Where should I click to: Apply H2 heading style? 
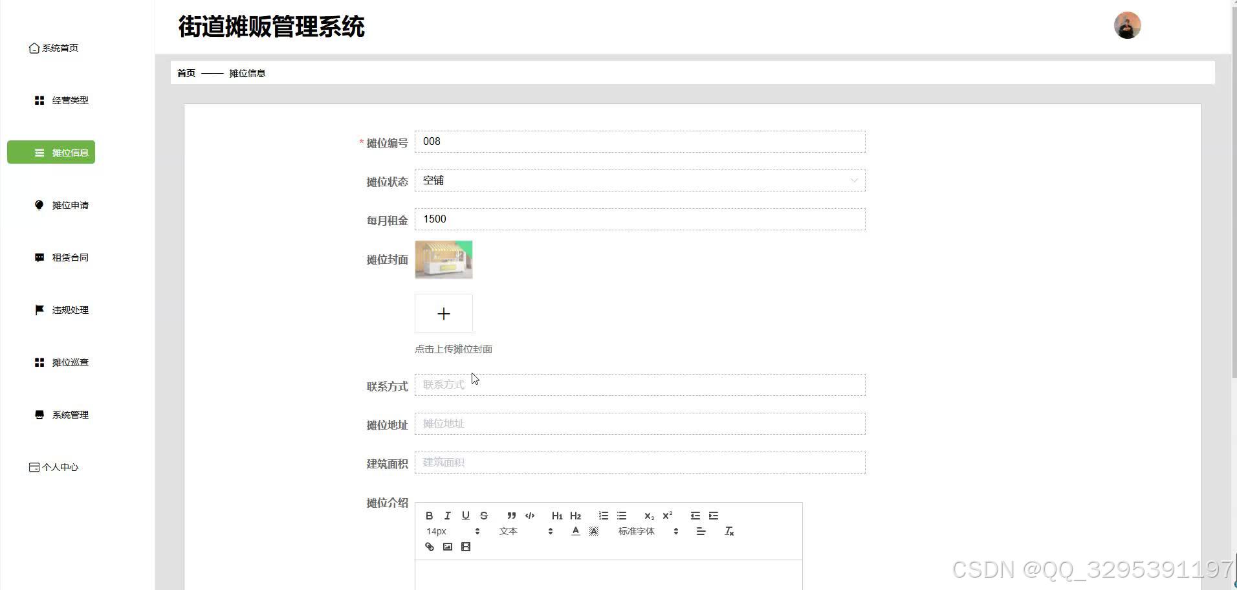click(x=575, y=515)
